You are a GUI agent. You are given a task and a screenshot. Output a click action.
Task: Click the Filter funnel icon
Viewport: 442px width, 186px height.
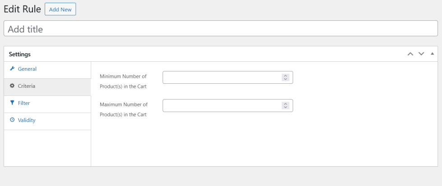tap(12, 103)
